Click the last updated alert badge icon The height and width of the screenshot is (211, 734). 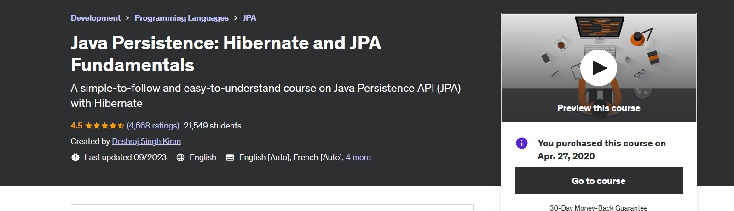(75, 157)
